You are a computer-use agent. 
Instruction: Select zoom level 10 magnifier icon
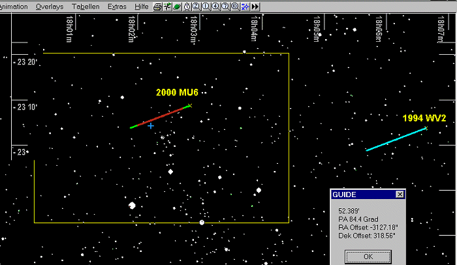(234, 6)
